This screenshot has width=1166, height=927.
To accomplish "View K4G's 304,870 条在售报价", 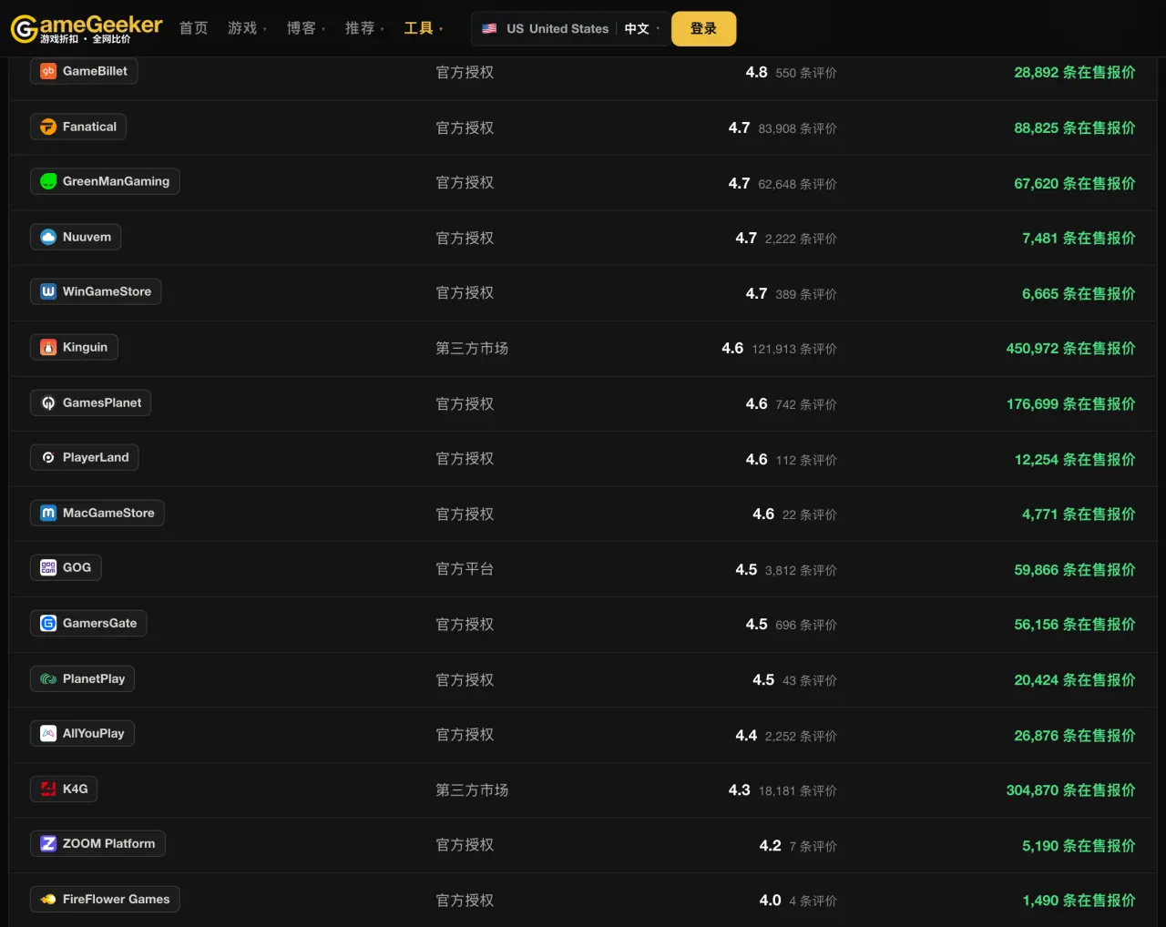I will [x=1070, y=789].
